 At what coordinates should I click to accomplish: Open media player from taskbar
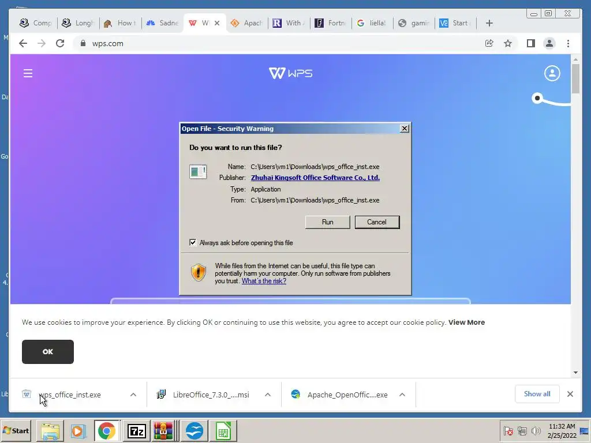pyautogui.click(x=78, y=430)
